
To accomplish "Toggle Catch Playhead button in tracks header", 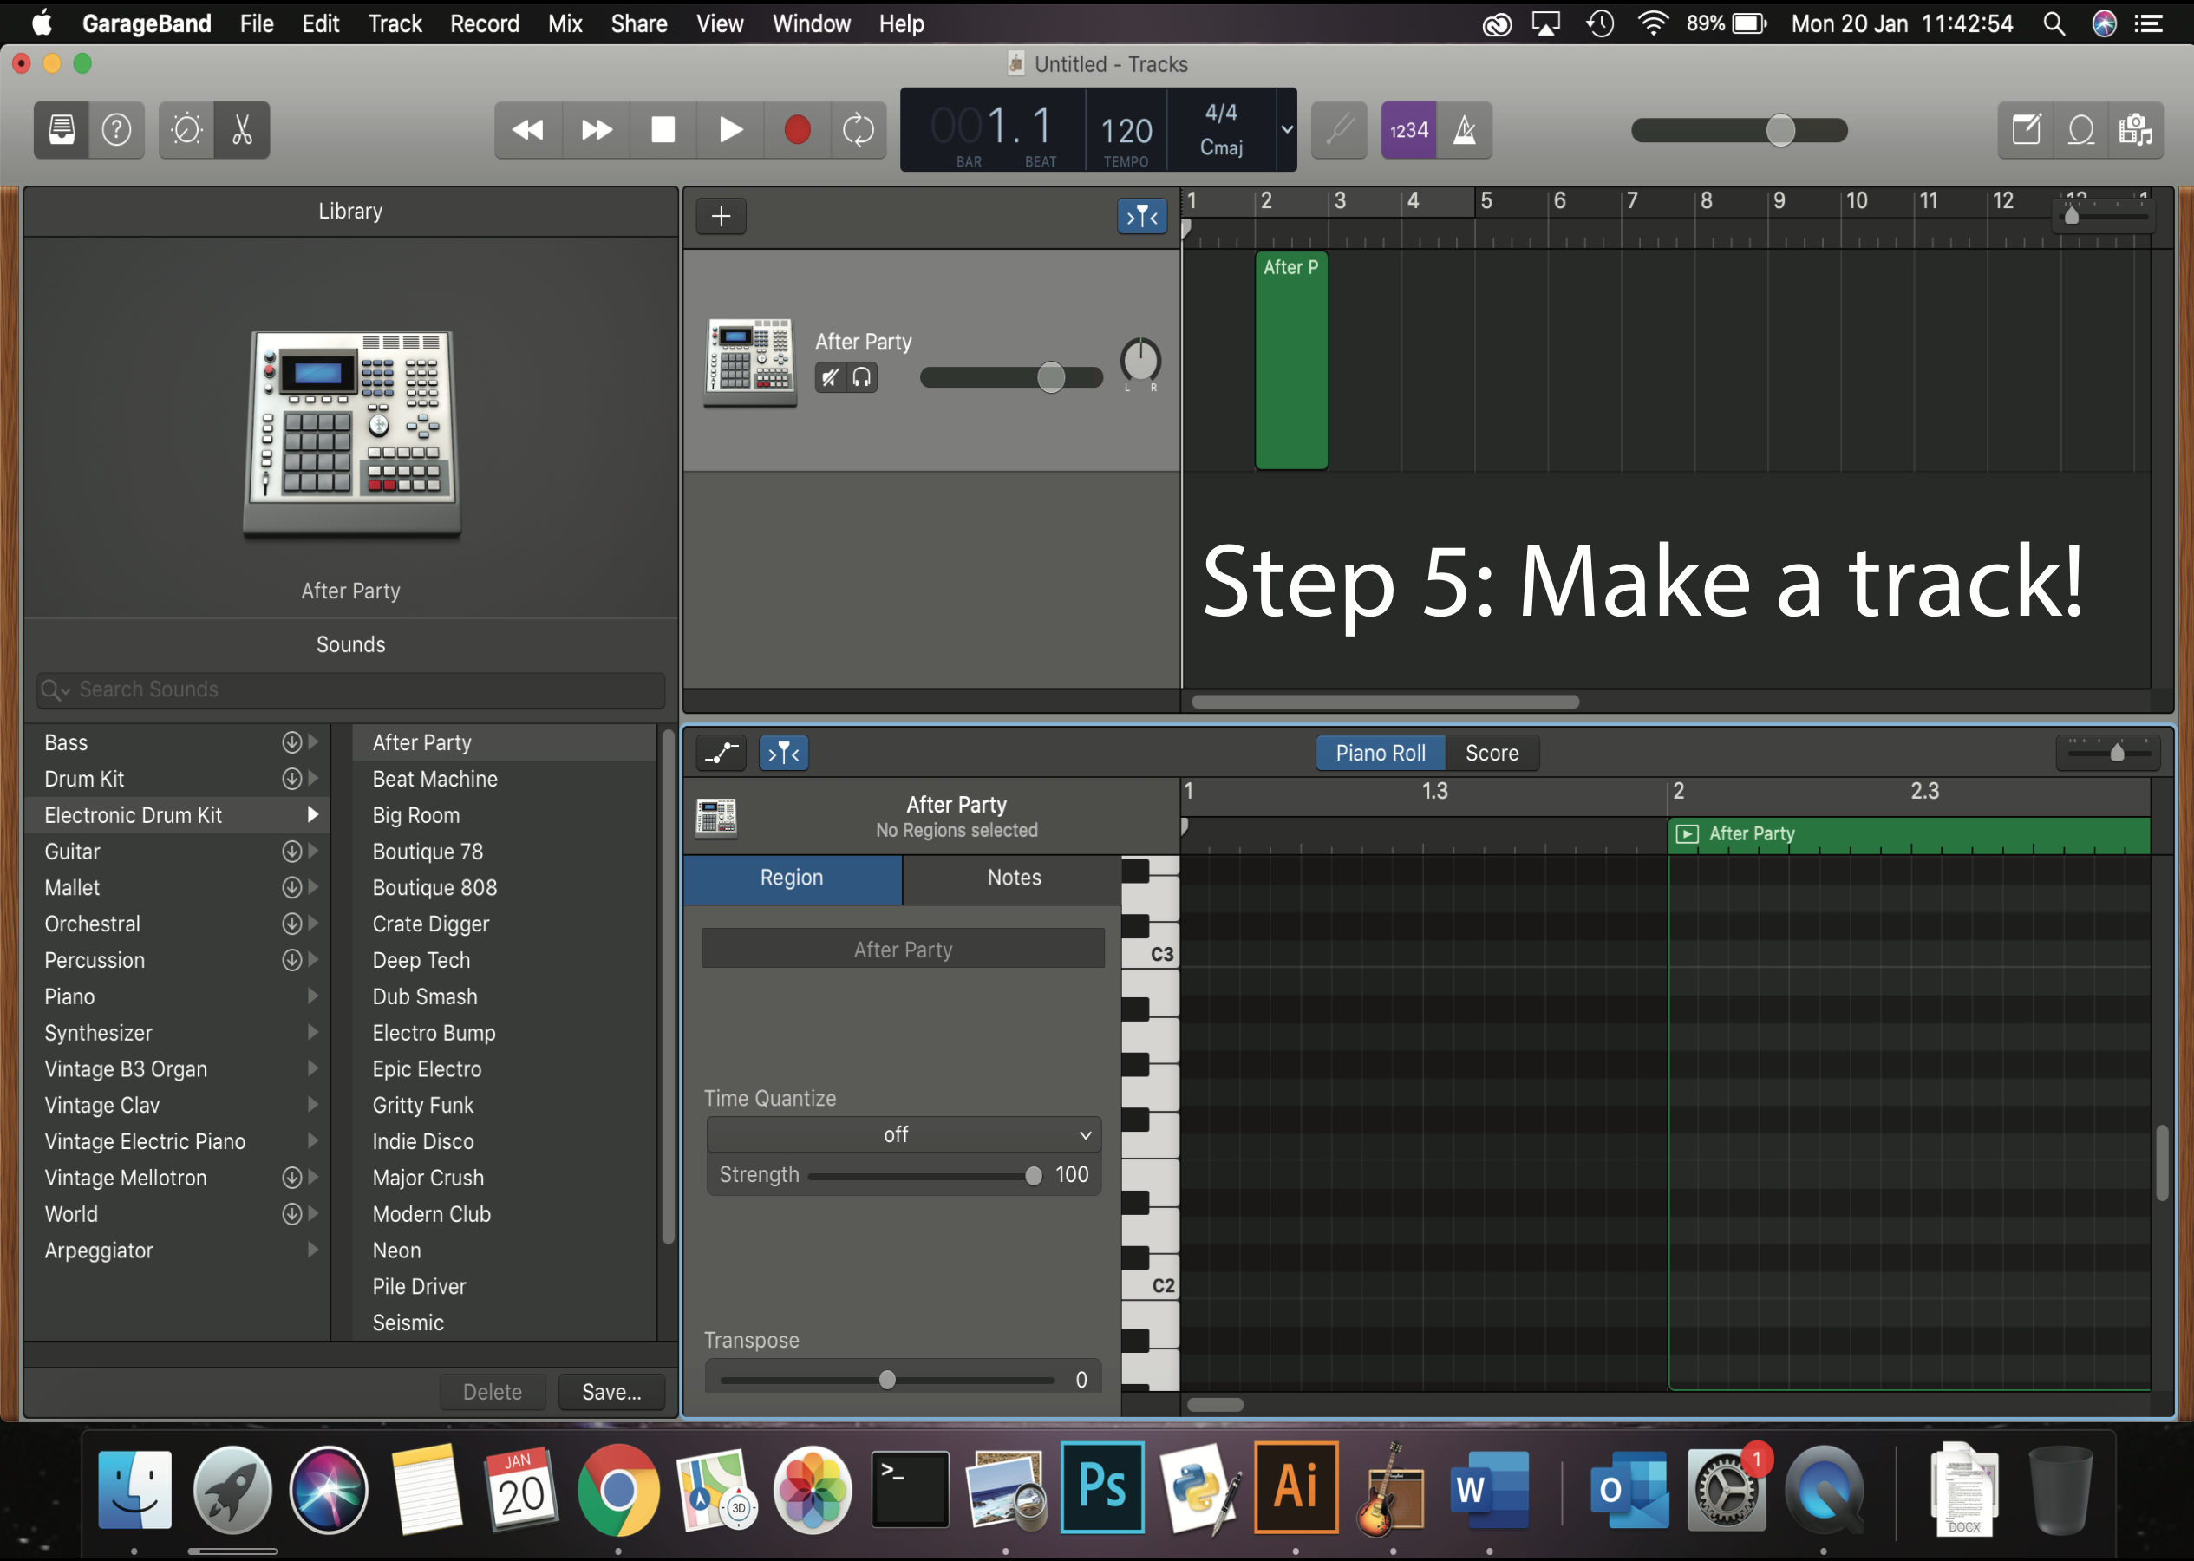I will [x=1142, y=216].
